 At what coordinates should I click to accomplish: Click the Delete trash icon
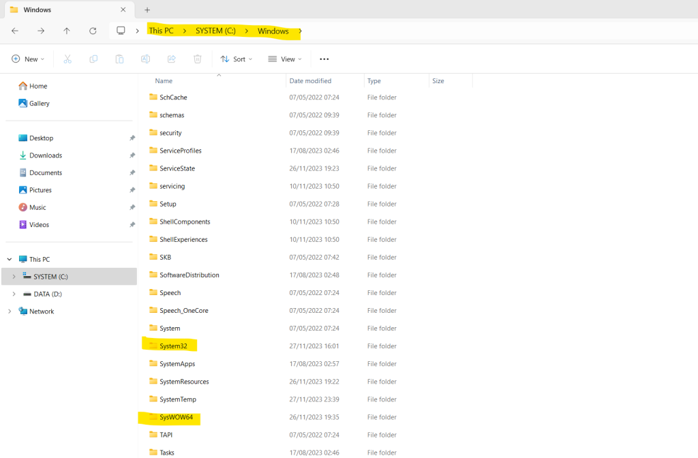[198, 59]
